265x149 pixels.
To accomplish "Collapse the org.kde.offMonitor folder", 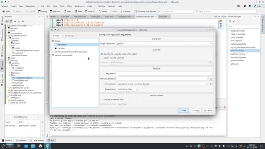I will click(7, 36).
